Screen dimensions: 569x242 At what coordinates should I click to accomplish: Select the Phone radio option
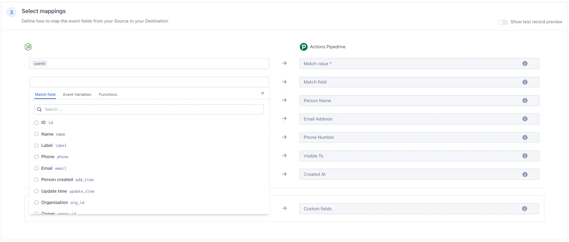pyautogui.click(x=36, y=157)
